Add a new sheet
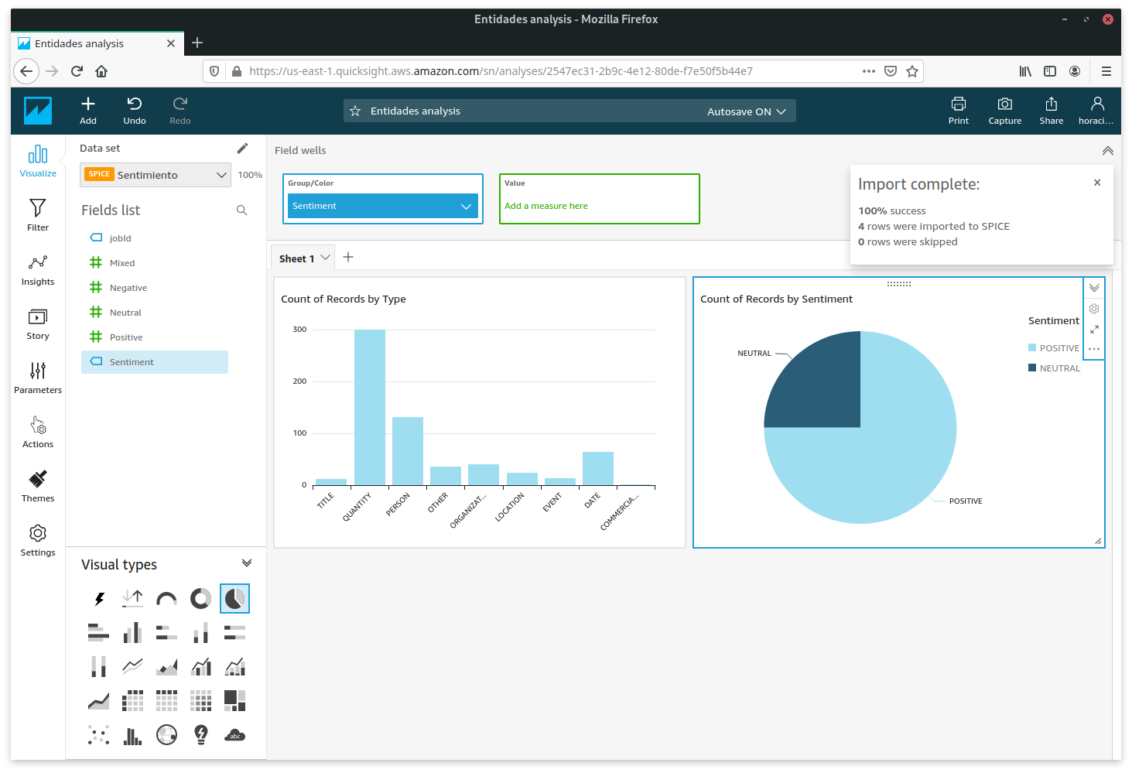 tap(348, 257)
